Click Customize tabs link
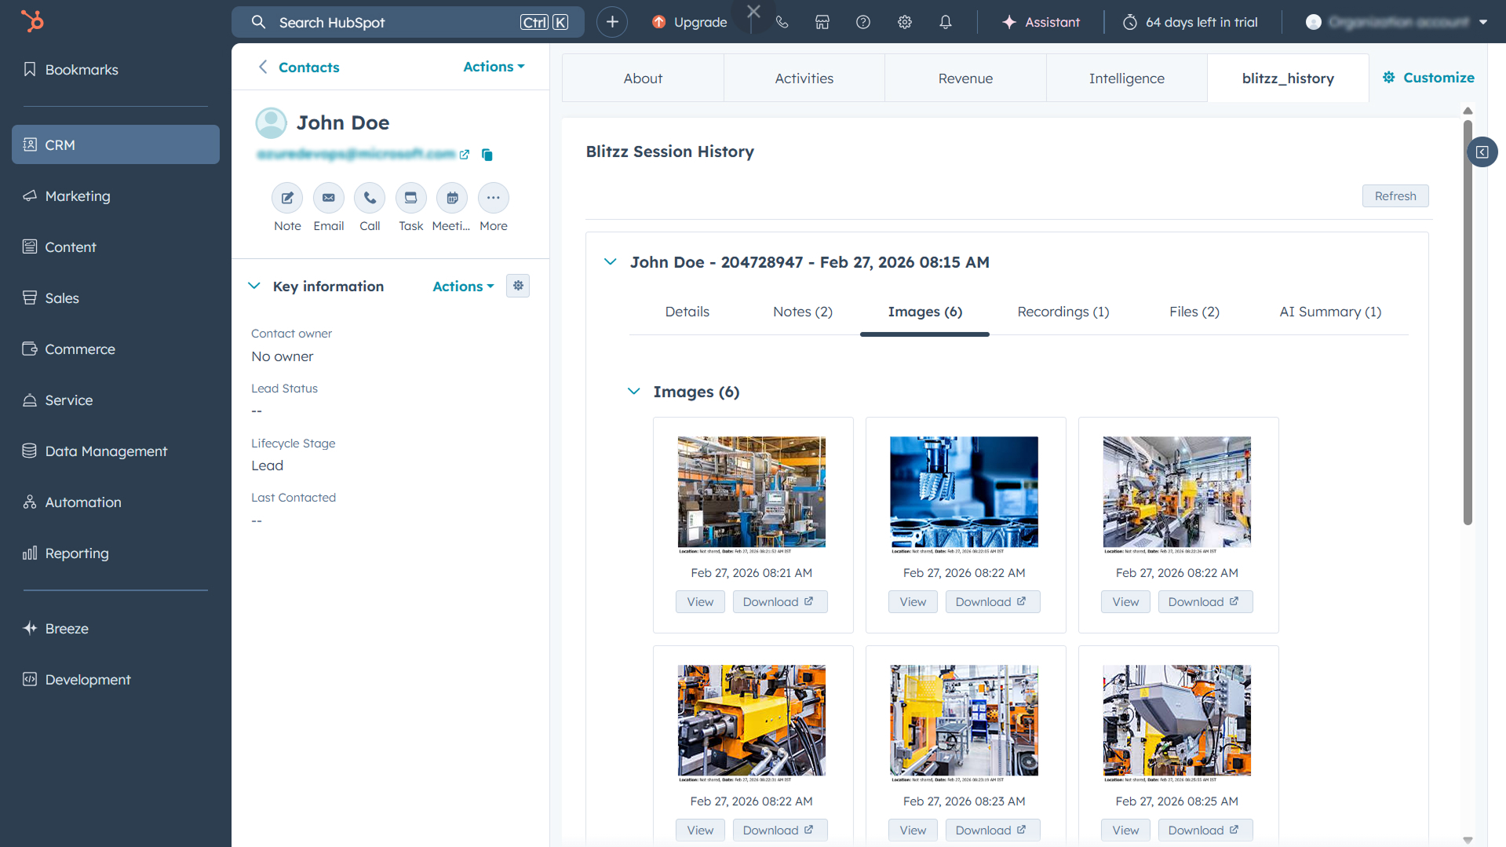Viewport: 1506px width, 847px height. click(x=1428, y=78)
